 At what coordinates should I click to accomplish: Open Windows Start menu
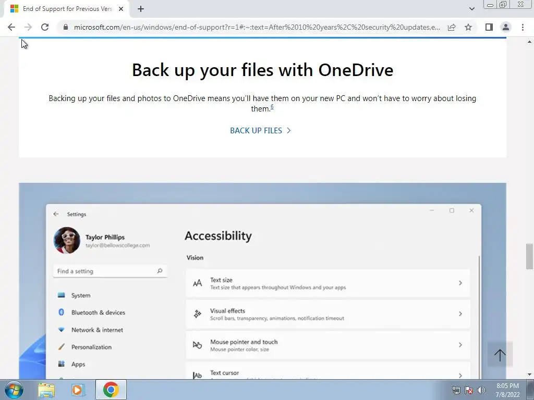pos(14,390)
